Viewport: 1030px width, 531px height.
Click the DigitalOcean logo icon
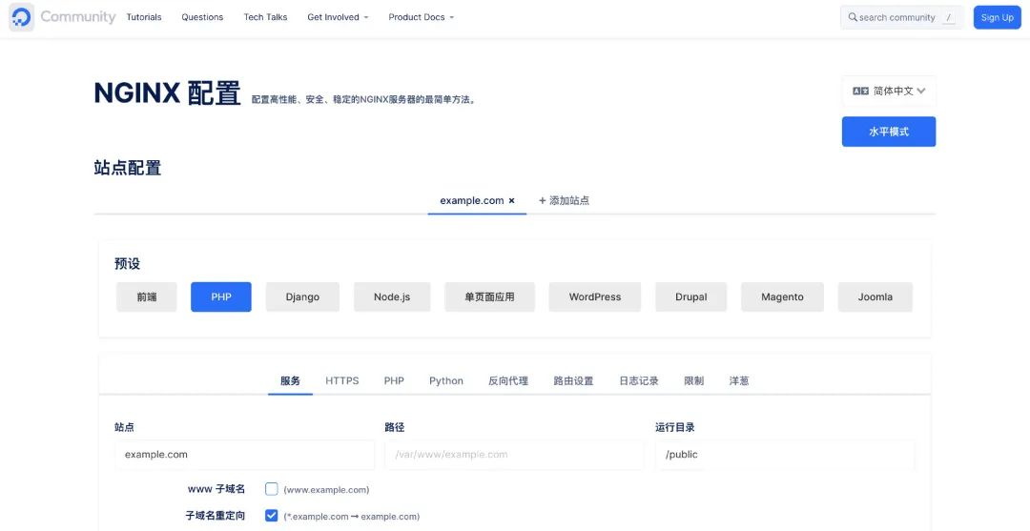[21, 17]
